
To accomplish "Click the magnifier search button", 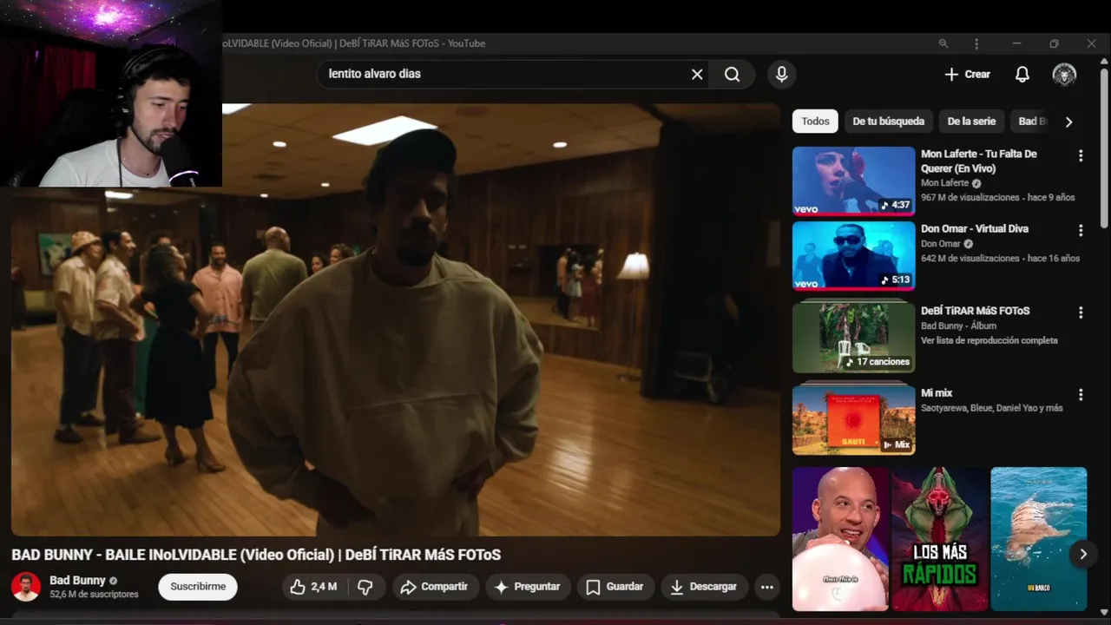I will click(x=733, y=74).
